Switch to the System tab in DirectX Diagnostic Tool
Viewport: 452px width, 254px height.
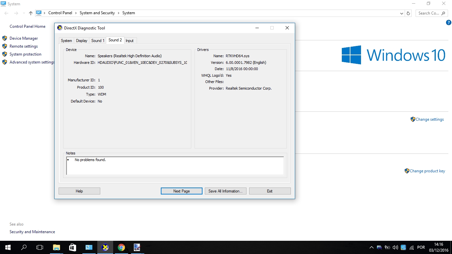(x=66, y=41)
